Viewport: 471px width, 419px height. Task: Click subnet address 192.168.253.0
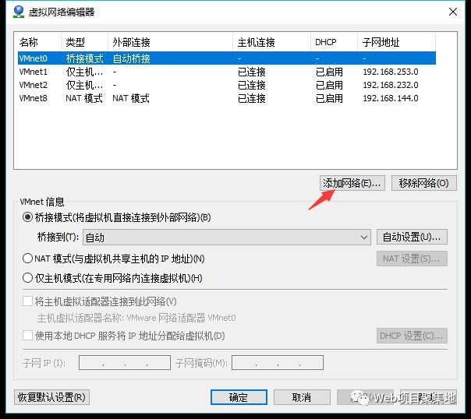tap(391, 72)
